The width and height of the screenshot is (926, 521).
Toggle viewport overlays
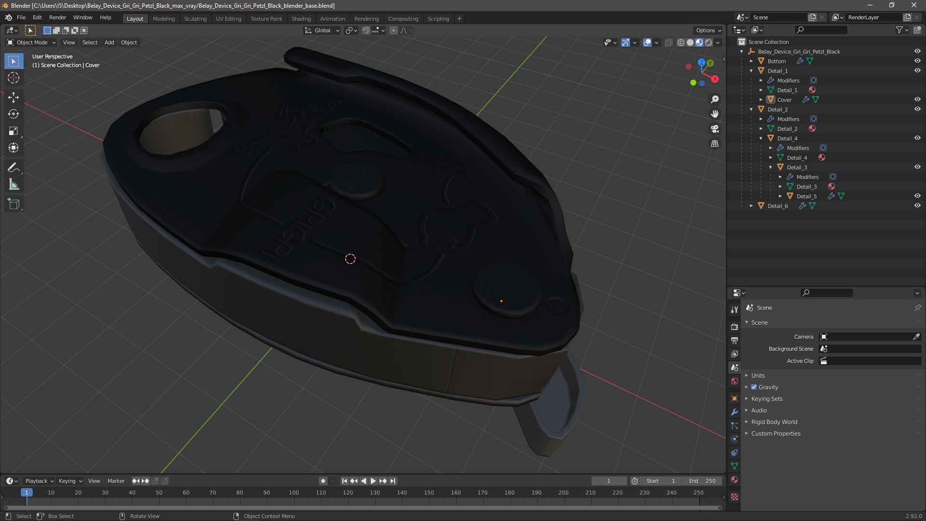click(647, 43)
